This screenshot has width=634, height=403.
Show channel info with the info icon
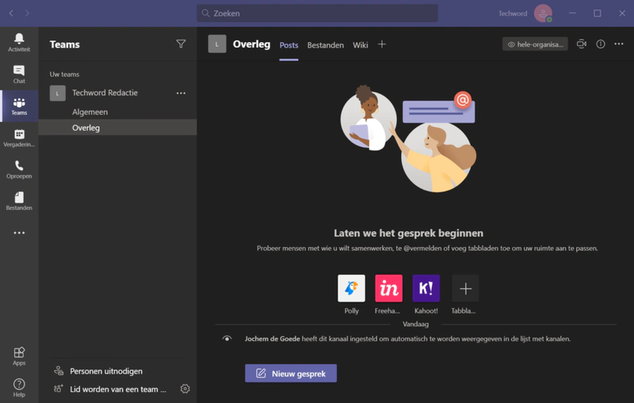coord(601,44)
